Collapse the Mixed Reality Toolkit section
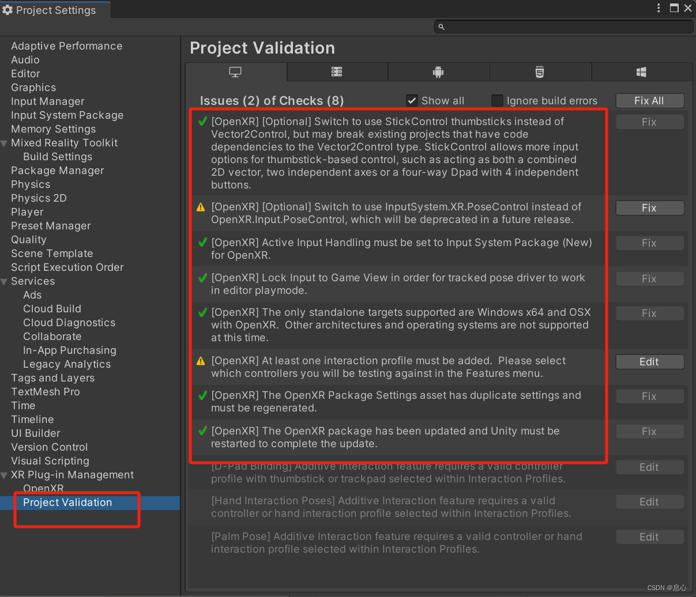 tap(5, 142)
